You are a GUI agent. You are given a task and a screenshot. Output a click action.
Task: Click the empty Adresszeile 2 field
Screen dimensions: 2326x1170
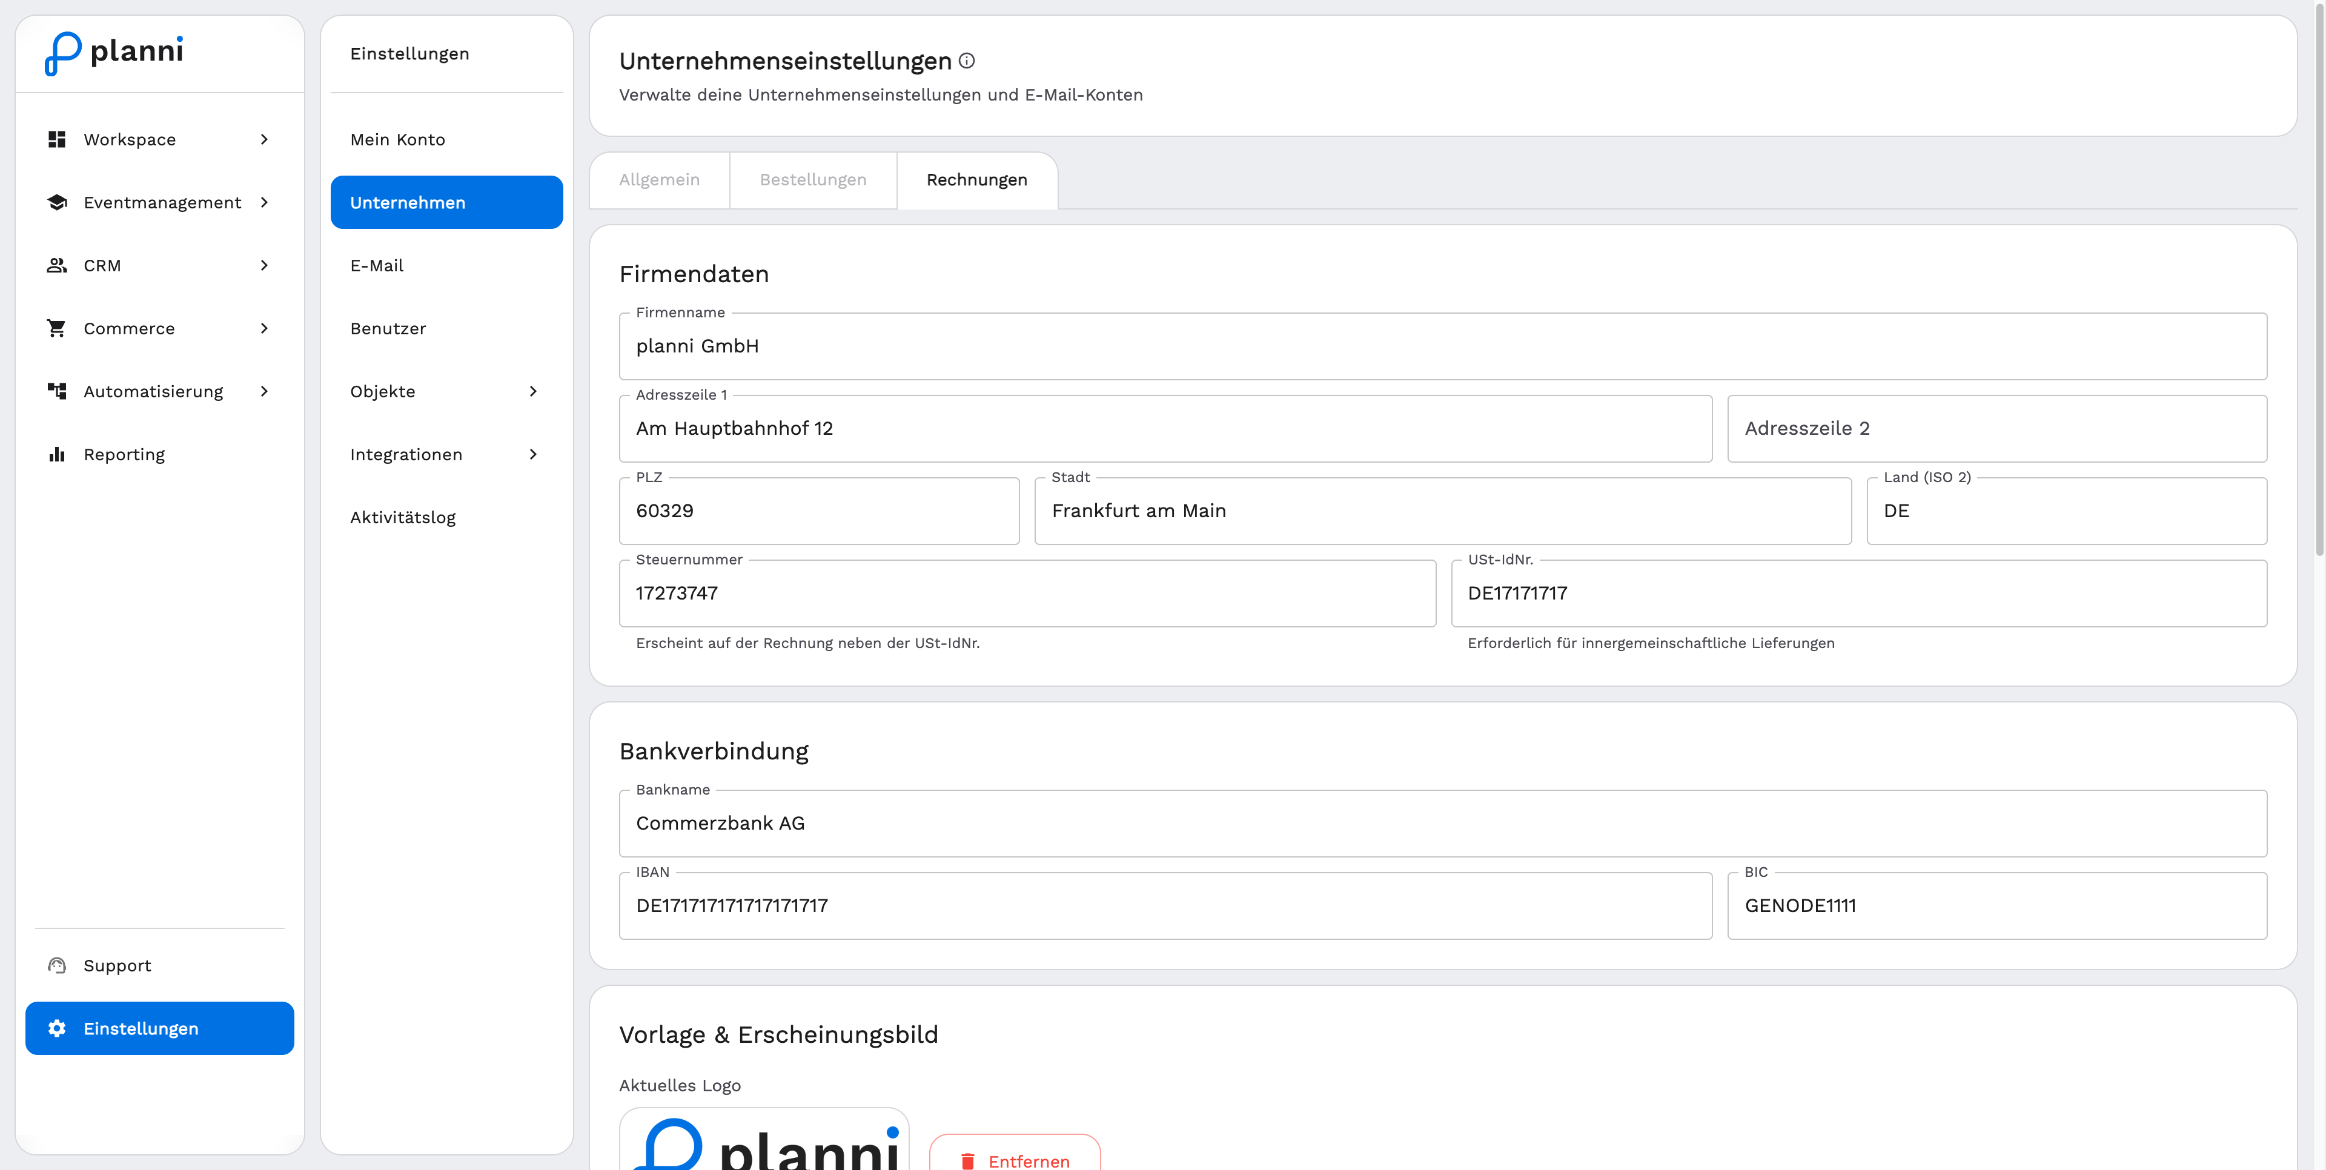pyautogui.click(x=1997, y=429)
